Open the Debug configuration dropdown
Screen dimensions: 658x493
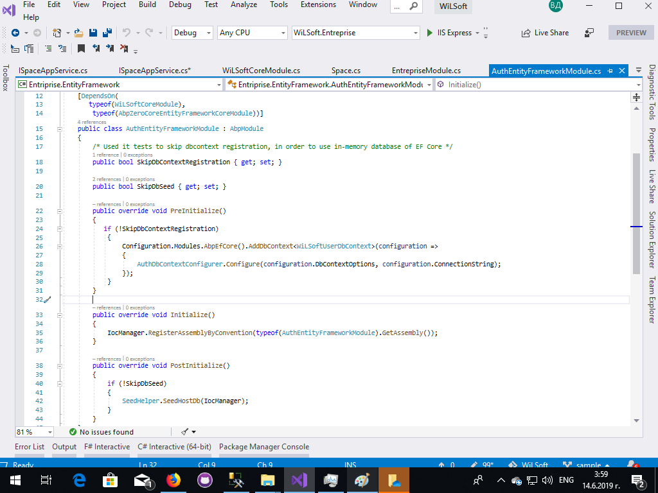[192, 33]
